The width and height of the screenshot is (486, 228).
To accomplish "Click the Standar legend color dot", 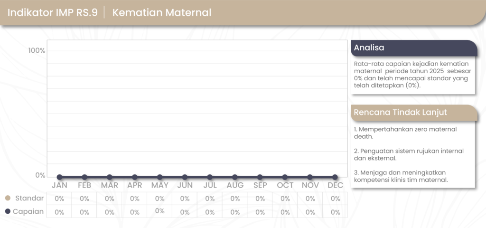I will coord(8,198).
